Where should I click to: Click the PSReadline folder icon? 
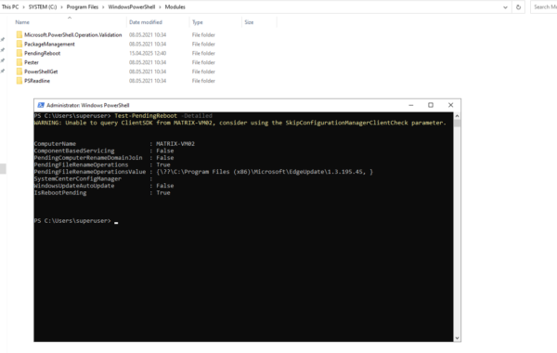pos(19,81)
